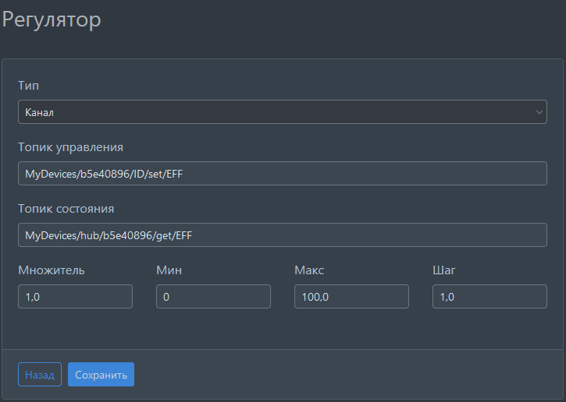Click into the Топик состояния text box
Image resolution: width=566 pixels, height=402 pixels.
pyautogui.click(x=282, y=235)
